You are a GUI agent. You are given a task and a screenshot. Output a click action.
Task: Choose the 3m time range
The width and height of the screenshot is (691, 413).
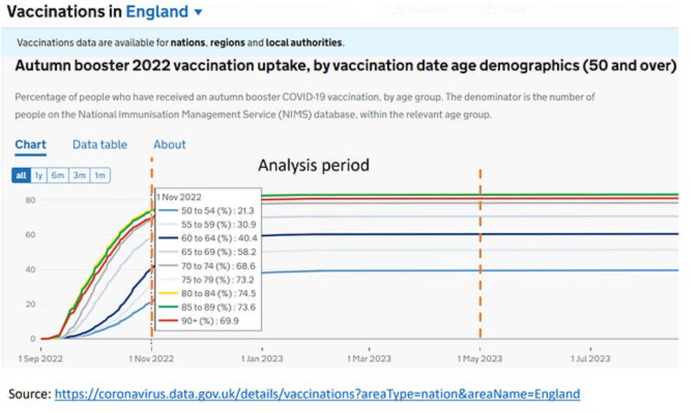[79, 176]
